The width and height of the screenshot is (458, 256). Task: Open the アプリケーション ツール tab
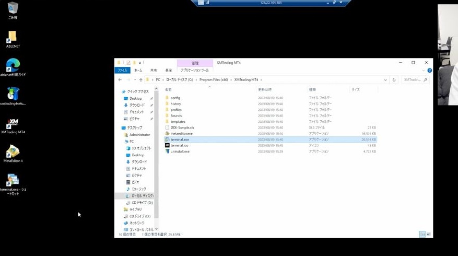coord(195,71)
